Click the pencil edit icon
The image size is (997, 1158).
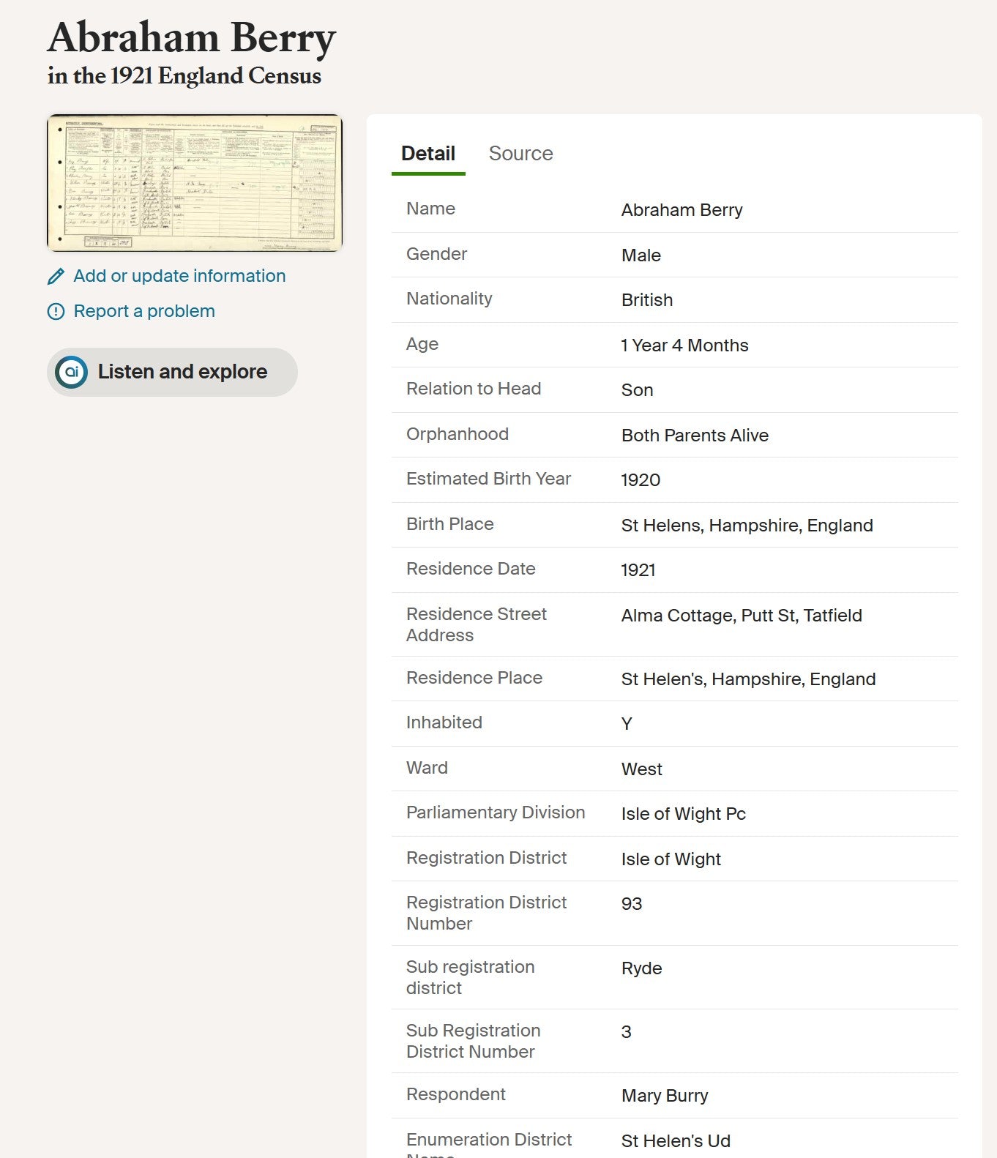click(56, 276)
